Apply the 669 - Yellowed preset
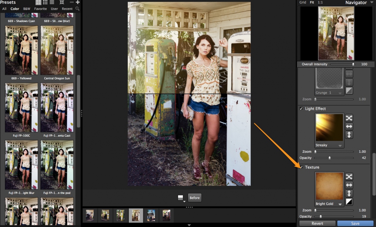The width and height of the screenshot is (376, 227). click(x=21, y=50)
